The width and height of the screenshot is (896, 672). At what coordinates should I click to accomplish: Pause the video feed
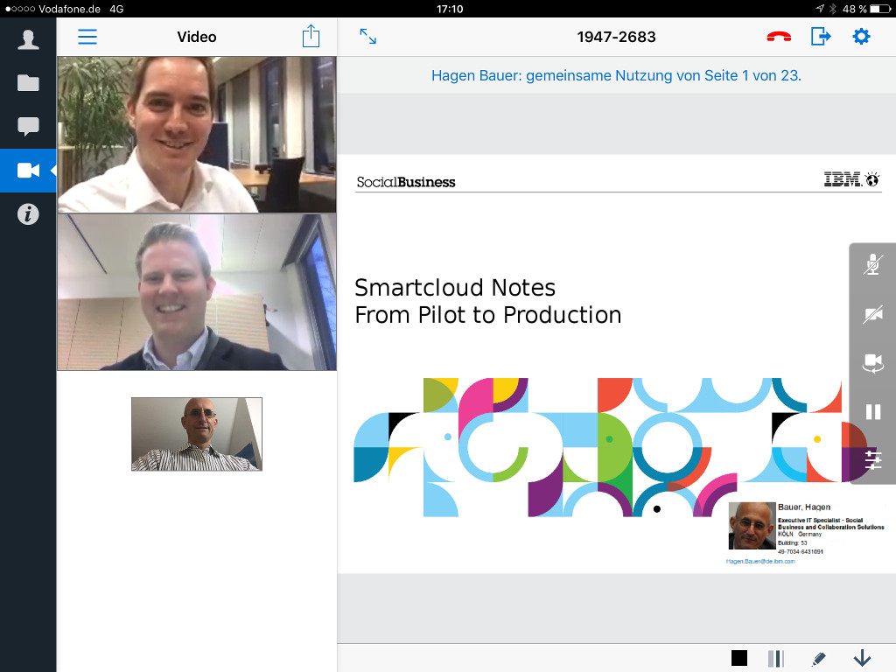coord(872,412)
